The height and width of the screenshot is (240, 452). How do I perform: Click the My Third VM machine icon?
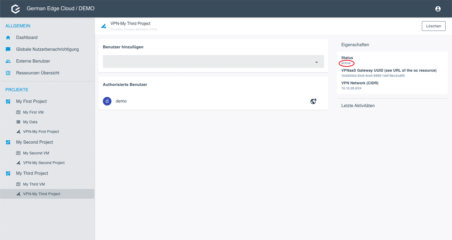pos(18,184)
